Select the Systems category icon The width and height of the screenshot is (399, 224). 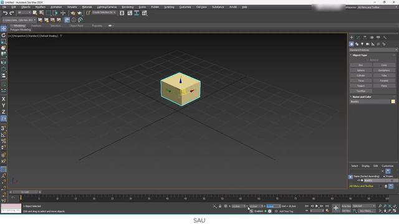coord(384,44)
